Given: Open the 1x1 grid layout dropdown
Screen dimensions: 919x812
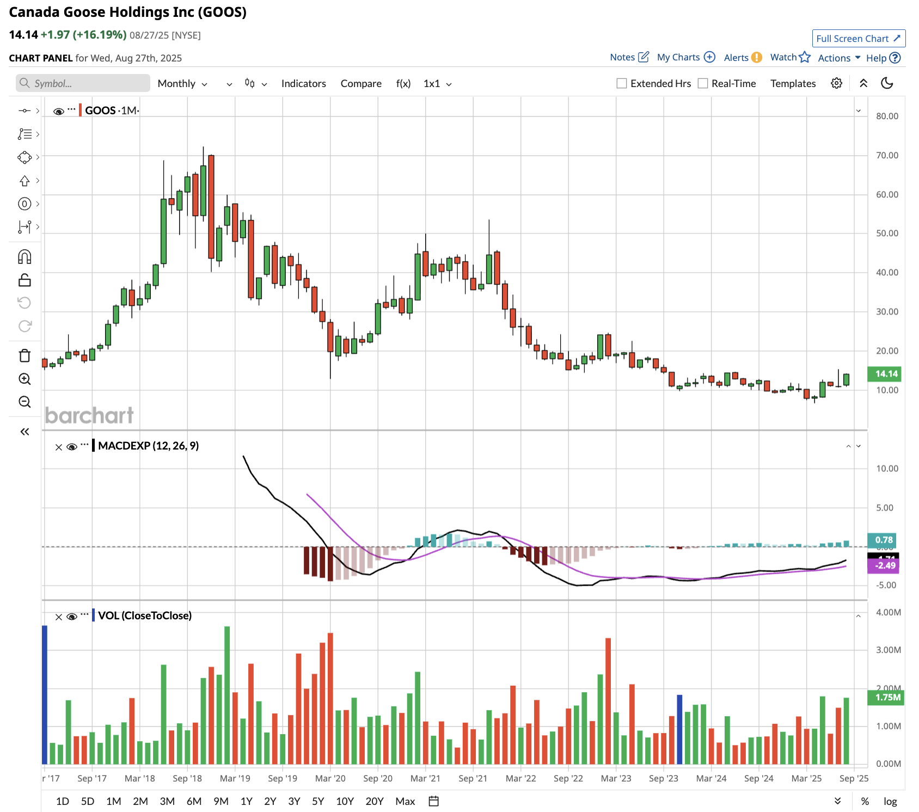Looking at the screenshot, I should click(x=438, y=84).
